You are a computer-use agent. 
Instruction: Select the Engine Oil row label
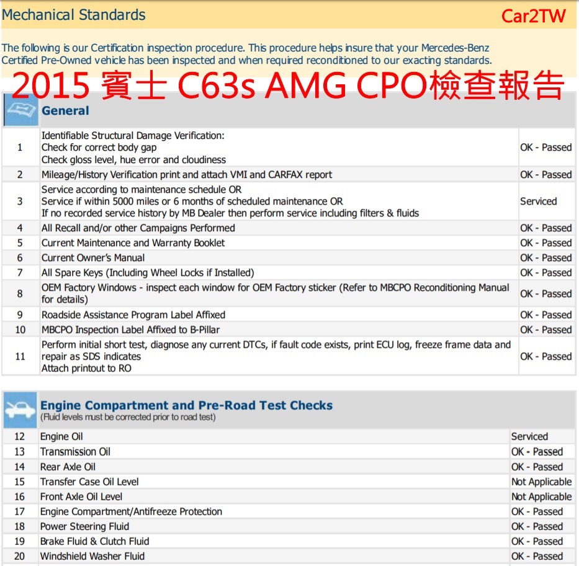tap(61, 436)
